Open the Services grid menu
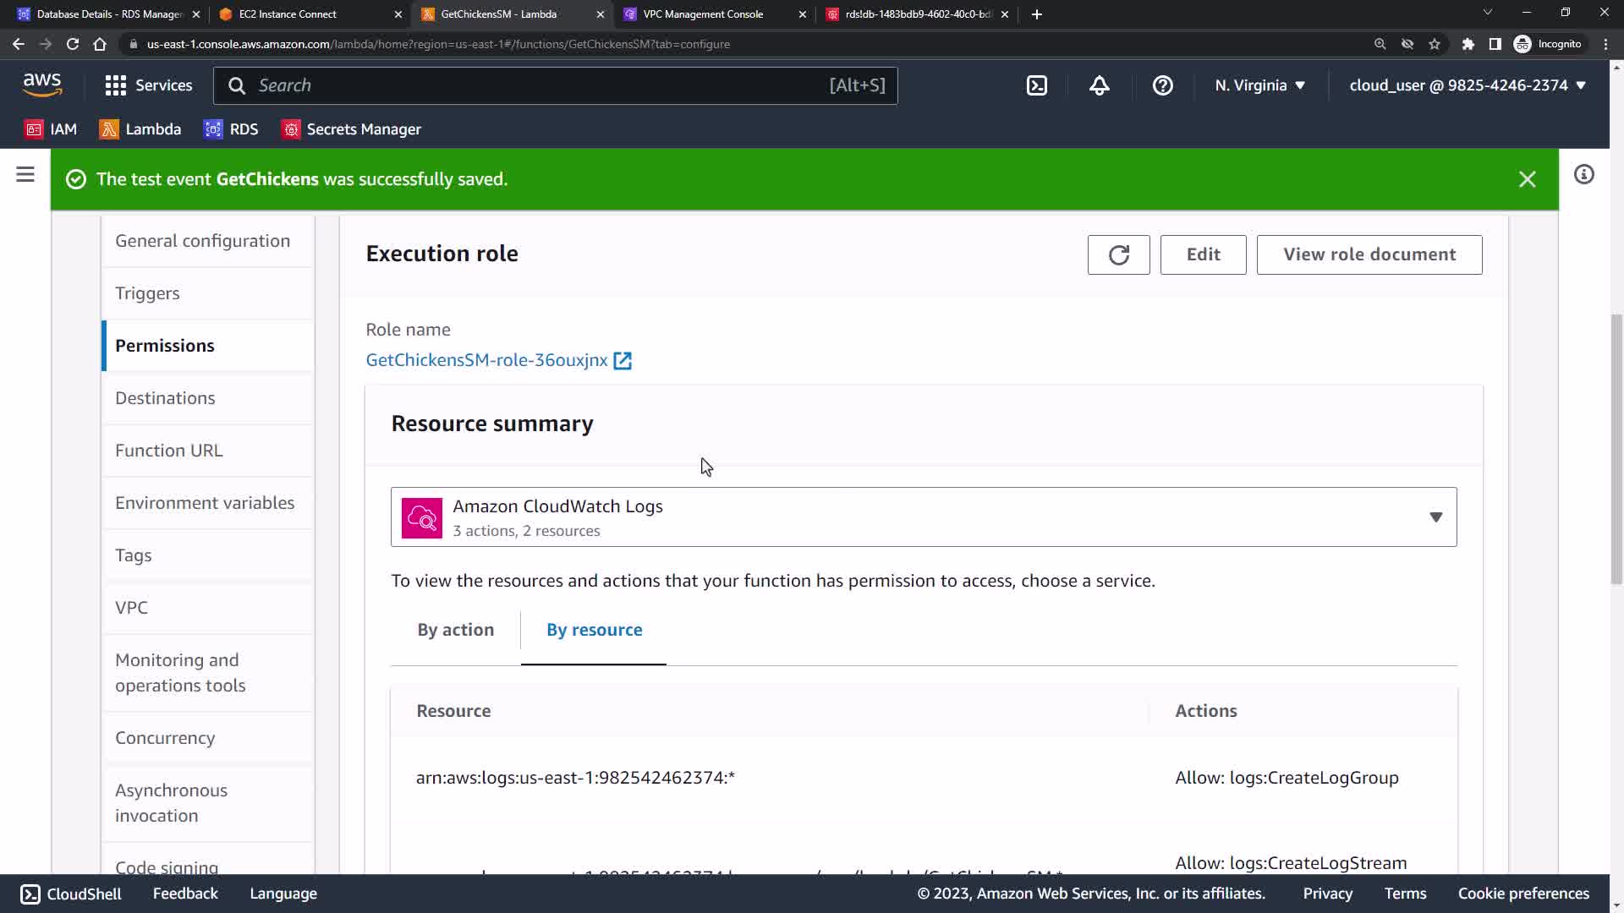The height and width of the screenshot is (913, 1624). tap(148, 85)
